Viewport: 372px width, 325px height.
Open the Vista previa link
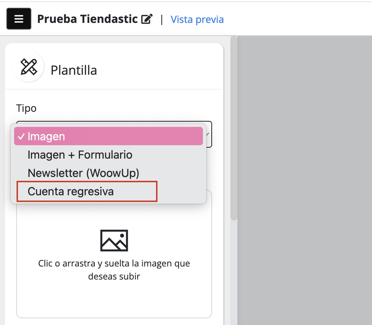pos(197,19)
